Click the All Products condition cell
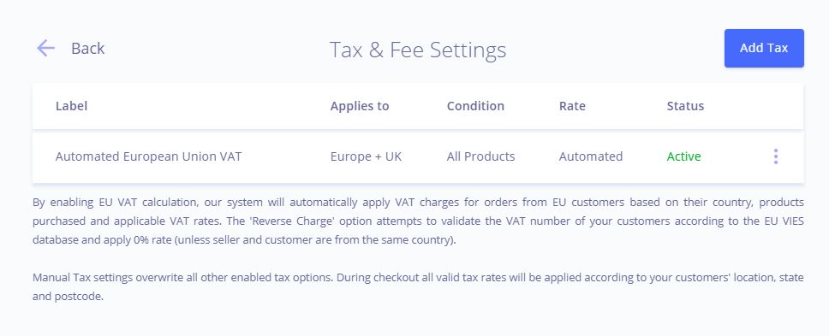This screenshot has height=336, width=829. pyautogui.click(x=480, y=156)
